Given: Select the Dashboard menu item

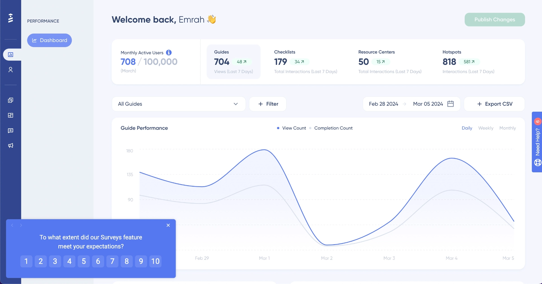Looking at the screenshot, I should point(49,40).
